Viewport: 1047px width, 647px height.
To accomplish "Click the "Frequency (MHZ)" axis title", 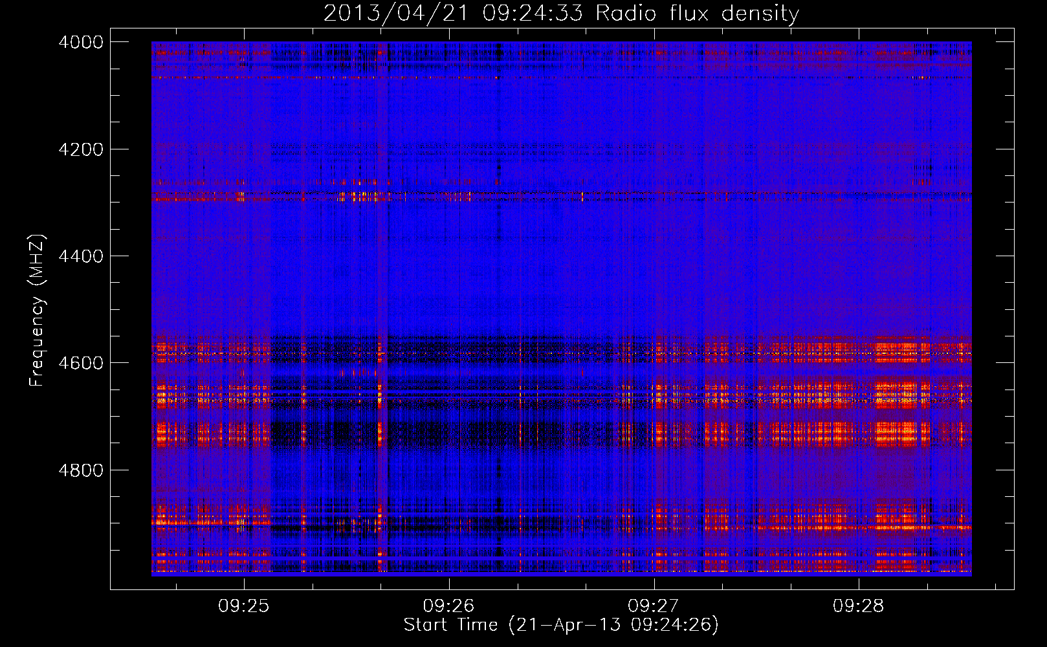I will point(38,311).
